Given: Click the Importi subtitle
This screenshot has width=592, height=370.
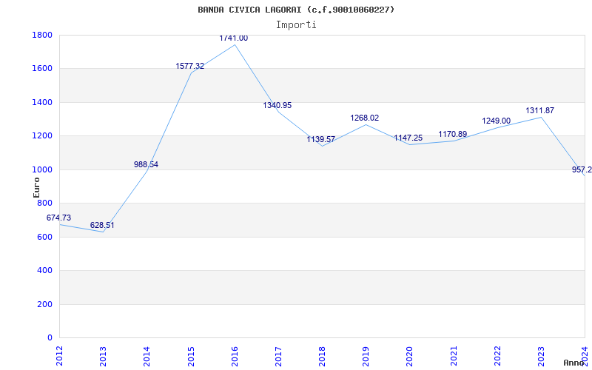Looking at the screenshot, I should pyautogui.click(x=296, y=25).
